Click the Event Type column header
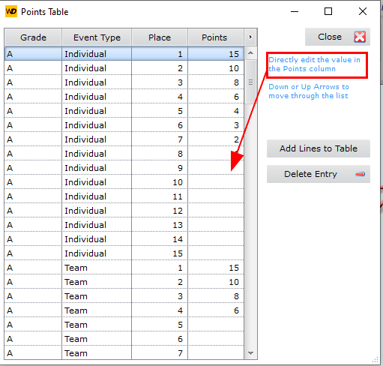The width and height of the screenshot is (383, 366). (x=97, y=37)
